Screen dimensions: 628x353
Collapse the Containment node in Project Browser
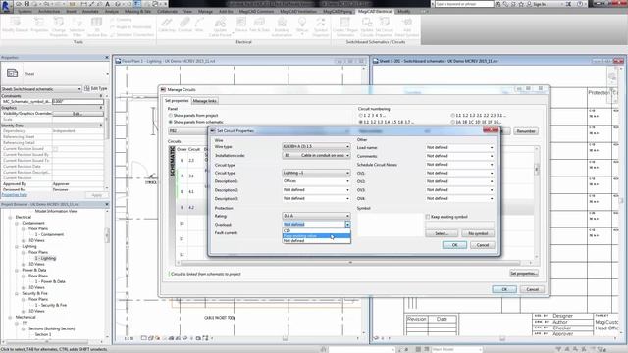click(17, 223)
